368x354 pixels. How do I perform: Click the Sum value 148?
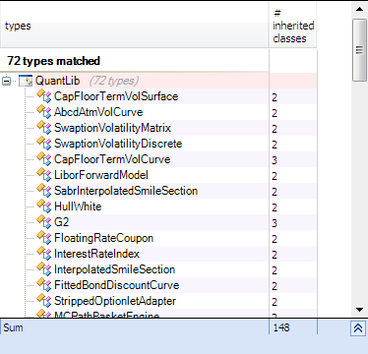tap(281, 327)
